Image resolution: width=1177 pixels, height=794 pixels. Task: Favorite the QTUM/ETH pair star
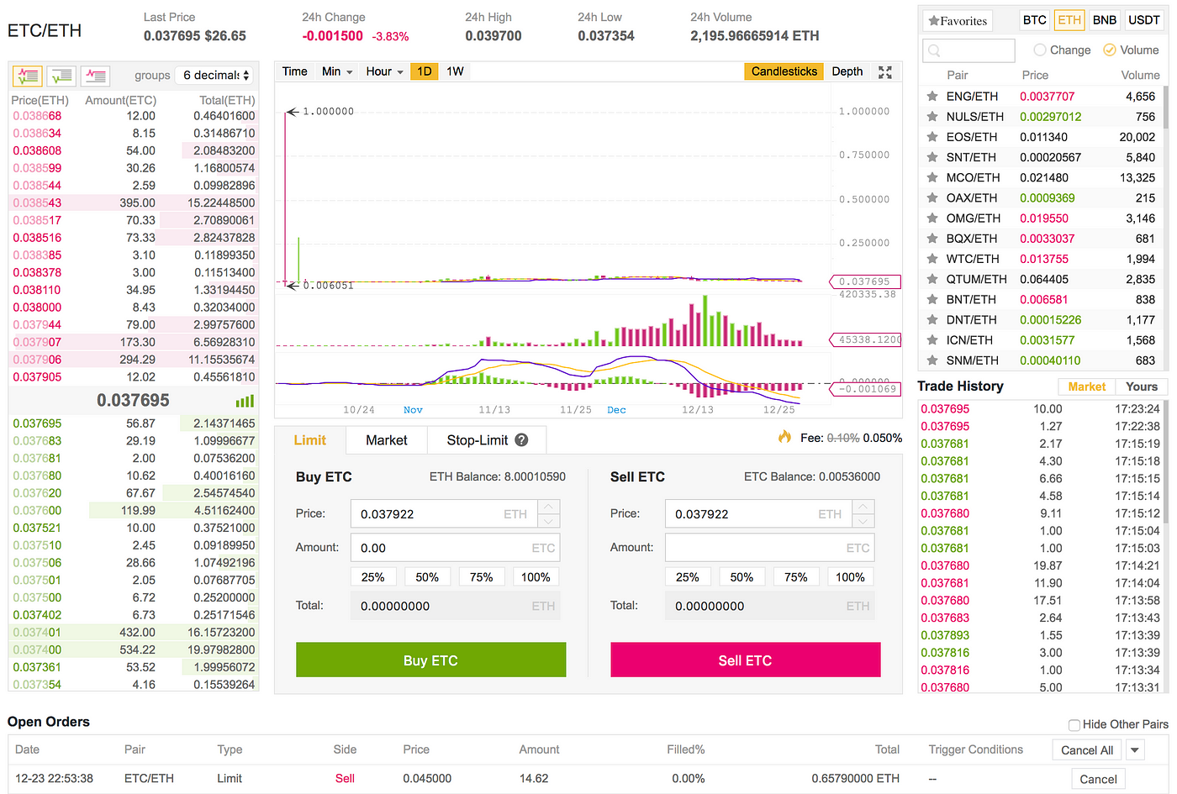(932, 279)
